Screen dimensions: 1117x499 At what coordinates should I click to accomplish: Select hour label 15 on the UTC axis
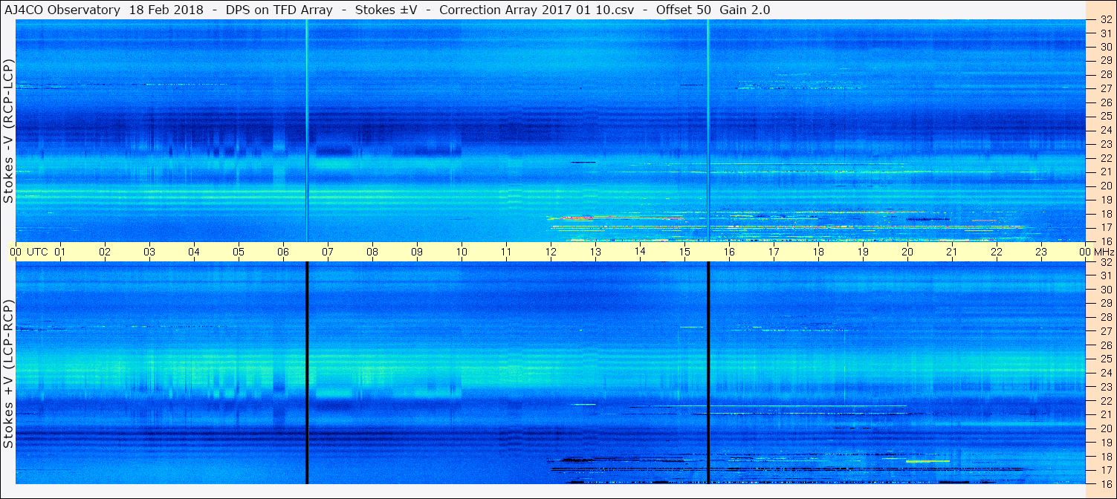pos(684,252)
